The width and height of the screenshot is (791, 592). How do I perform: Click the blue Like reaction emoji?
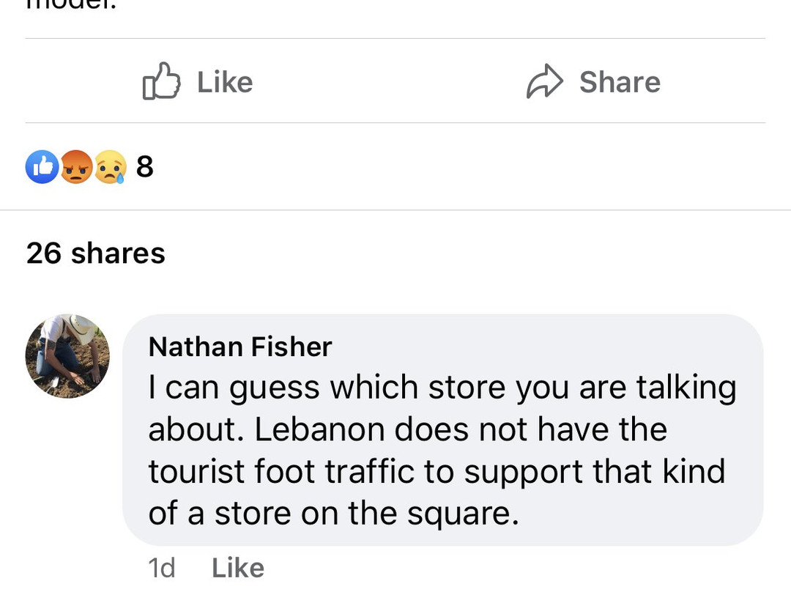[x=42, y=167]
